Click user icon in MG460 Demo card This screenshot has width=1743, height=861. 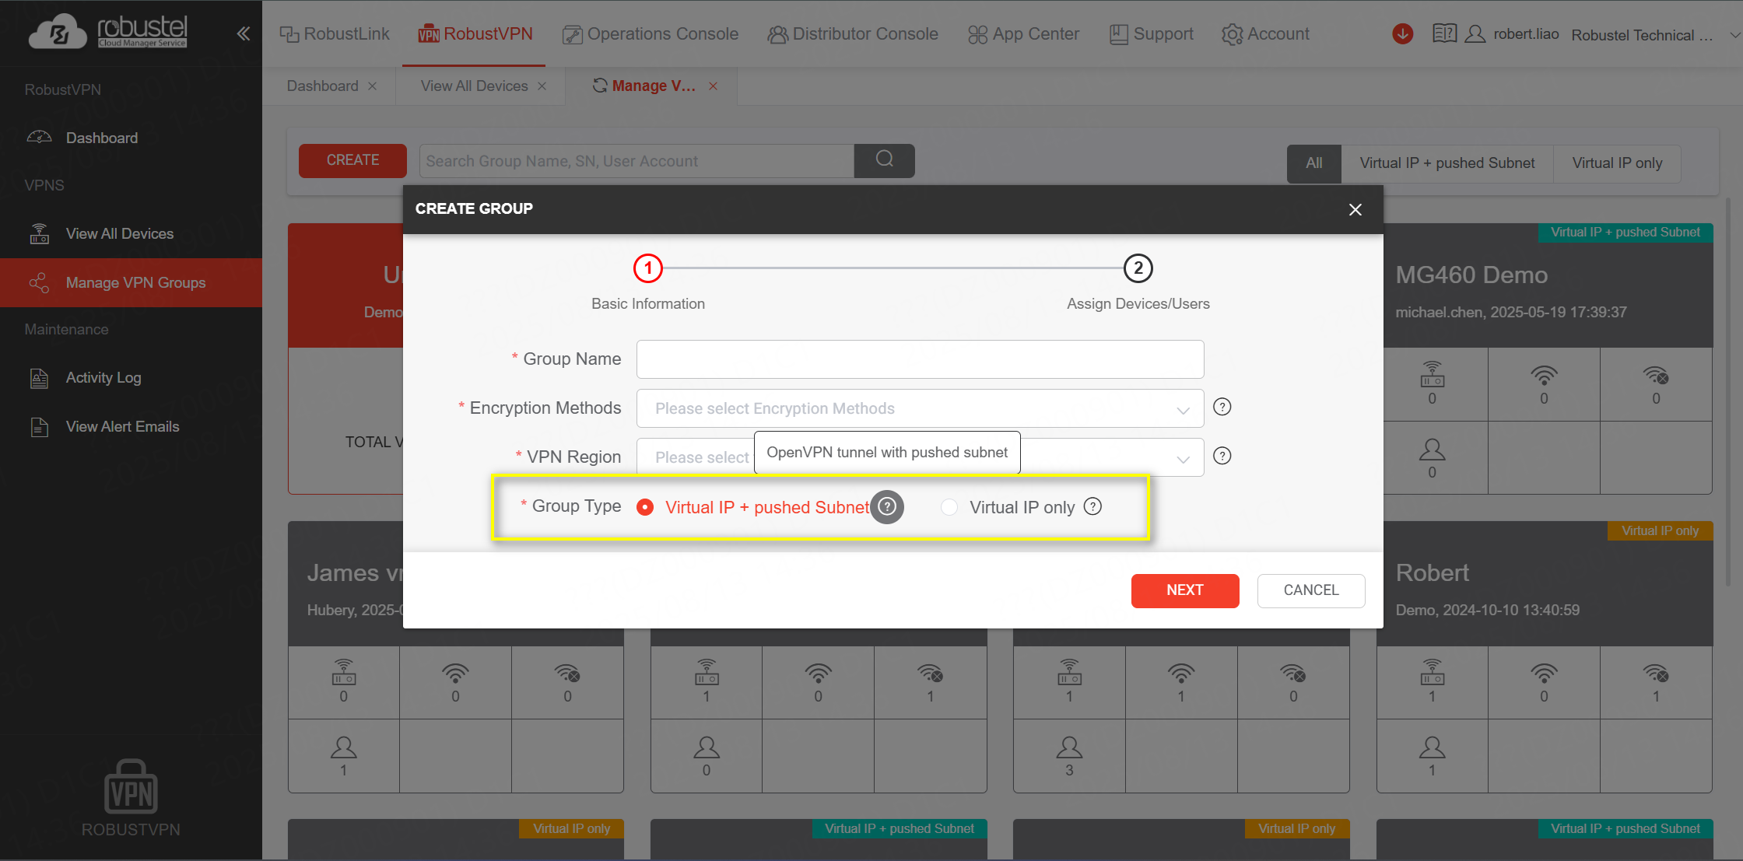coord(1432,450)
